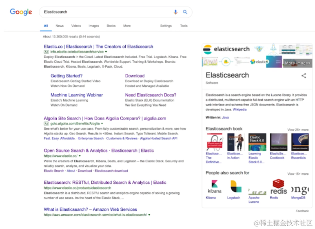The image size is (315, 229).
Task: Click View 25+ more books link
Action: point(298,130)
